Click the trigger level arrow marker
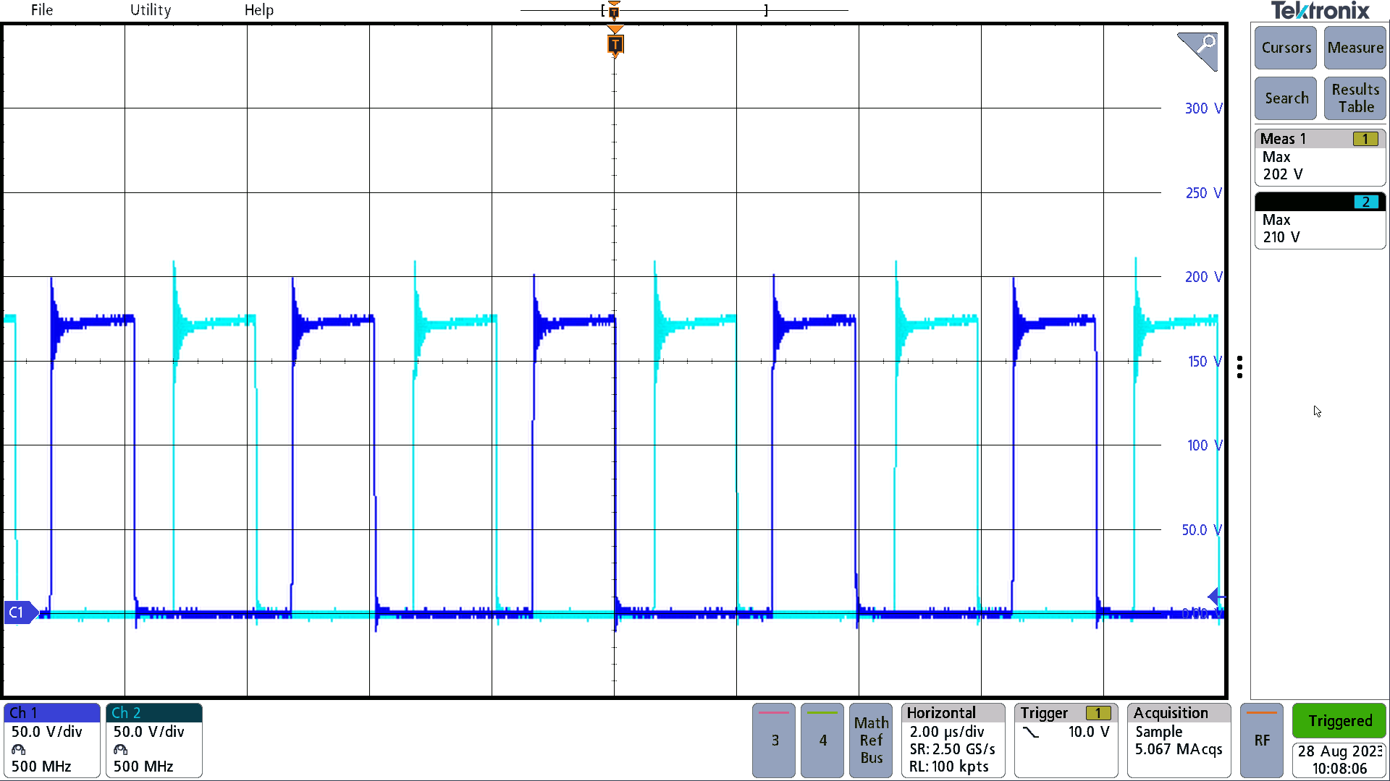The image size is (1390, 781). tap(1216, 597)
